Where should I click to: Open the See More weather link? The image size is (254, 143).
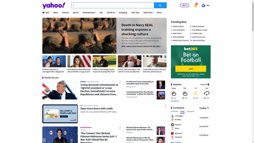pyautogui.click(x=175, y=101)
